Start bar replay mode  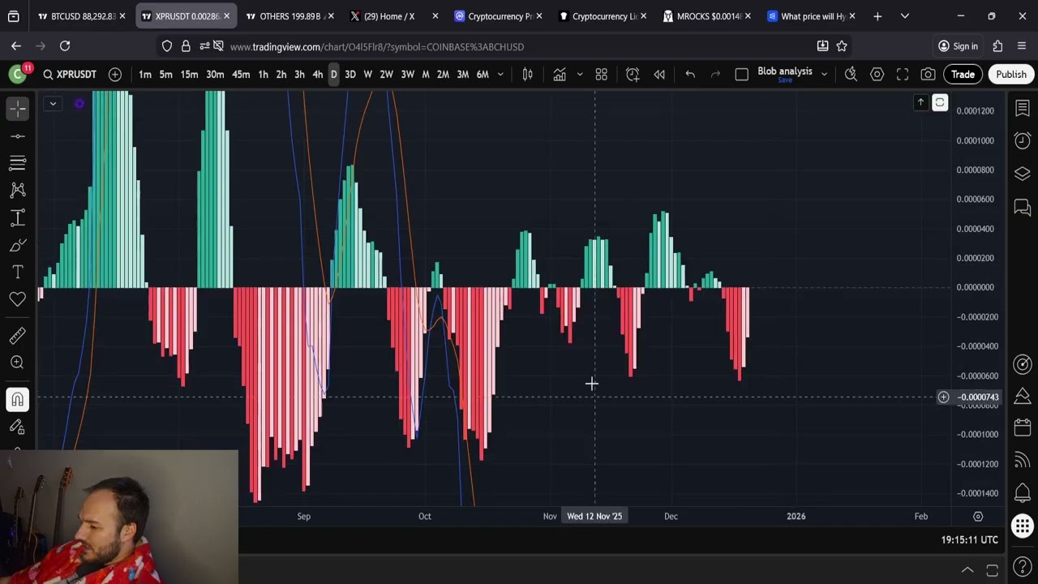click(659, 75)
